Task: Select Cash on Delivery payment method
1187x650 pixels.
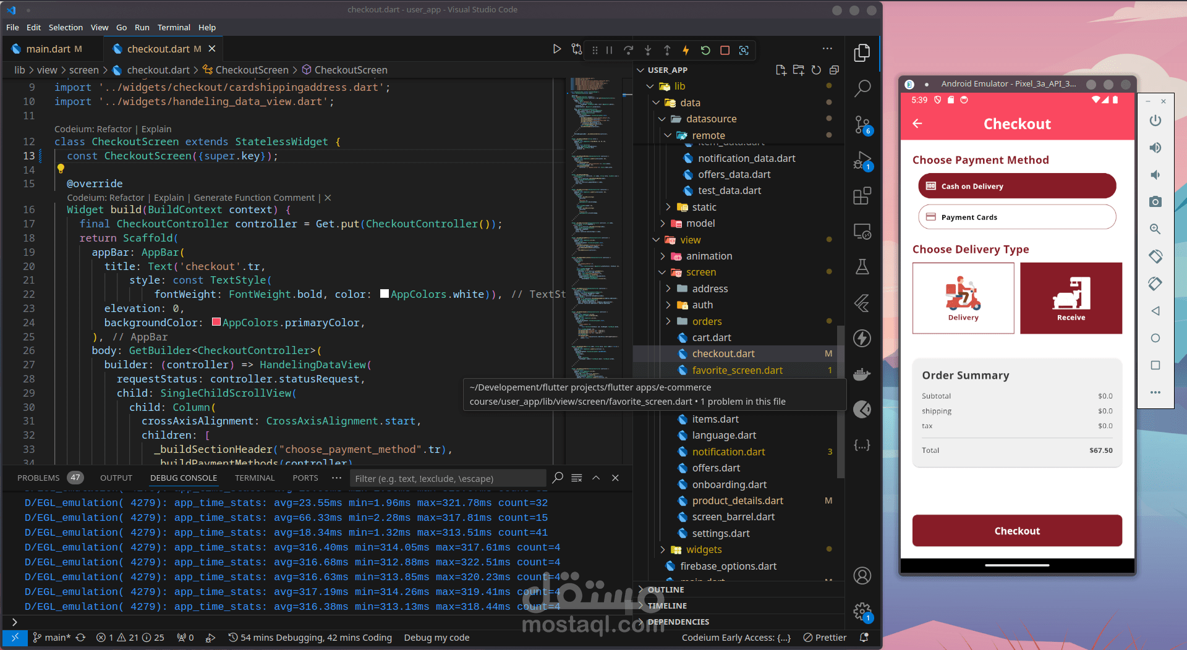Action: point(1017,186)
